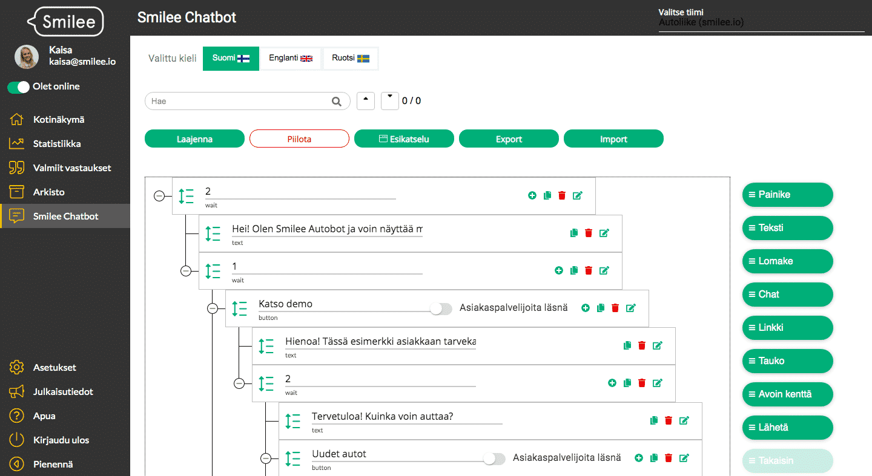Click the Piilota button
The height and width of the screenshot is (476, 872).
[299, 139]
